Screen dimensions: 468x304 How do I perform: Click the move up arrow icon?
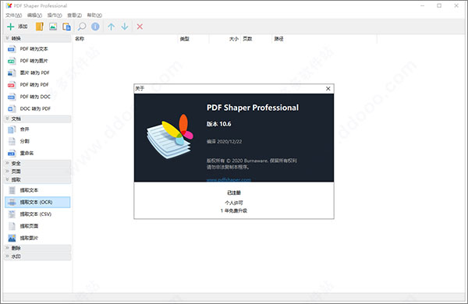111,27
